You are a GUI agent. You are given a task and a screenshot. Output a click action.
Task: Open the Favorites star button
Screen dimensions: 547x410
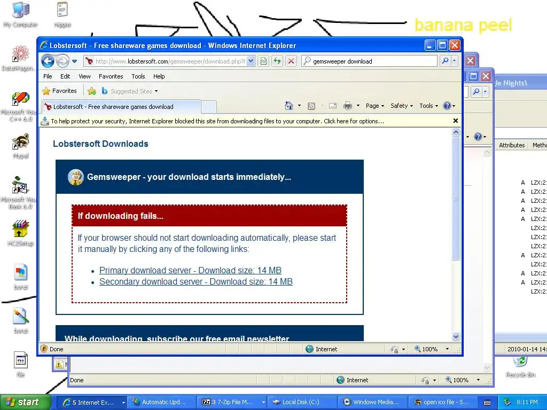pos(59,91)
